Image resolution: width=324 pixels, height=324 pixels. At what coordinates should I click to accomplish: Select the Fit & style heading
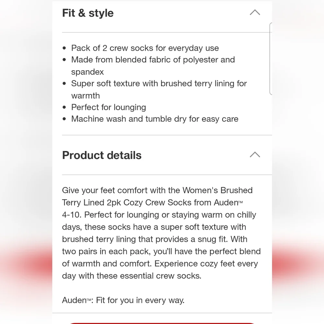click(x=88, y=13)
